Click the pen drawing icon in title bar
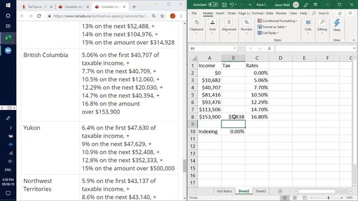The width and height of the screenshot is (358, 201). pos(306,4)
